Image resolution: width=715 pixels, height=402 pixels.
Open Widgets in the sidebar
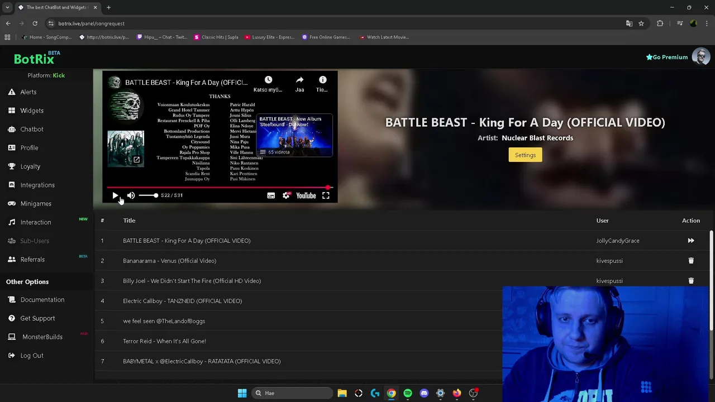tap(32, 111)
